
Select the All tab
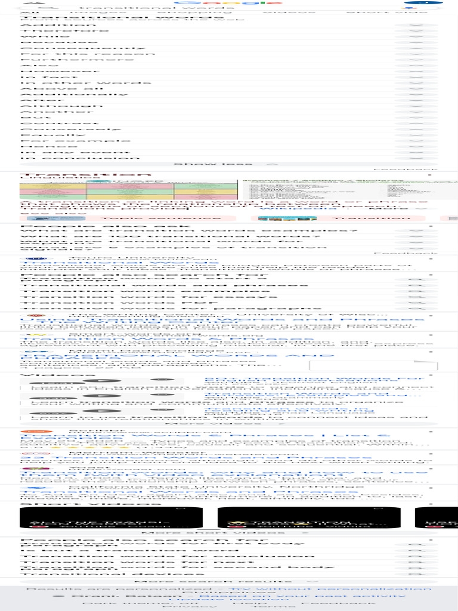[x=30, y=13]
